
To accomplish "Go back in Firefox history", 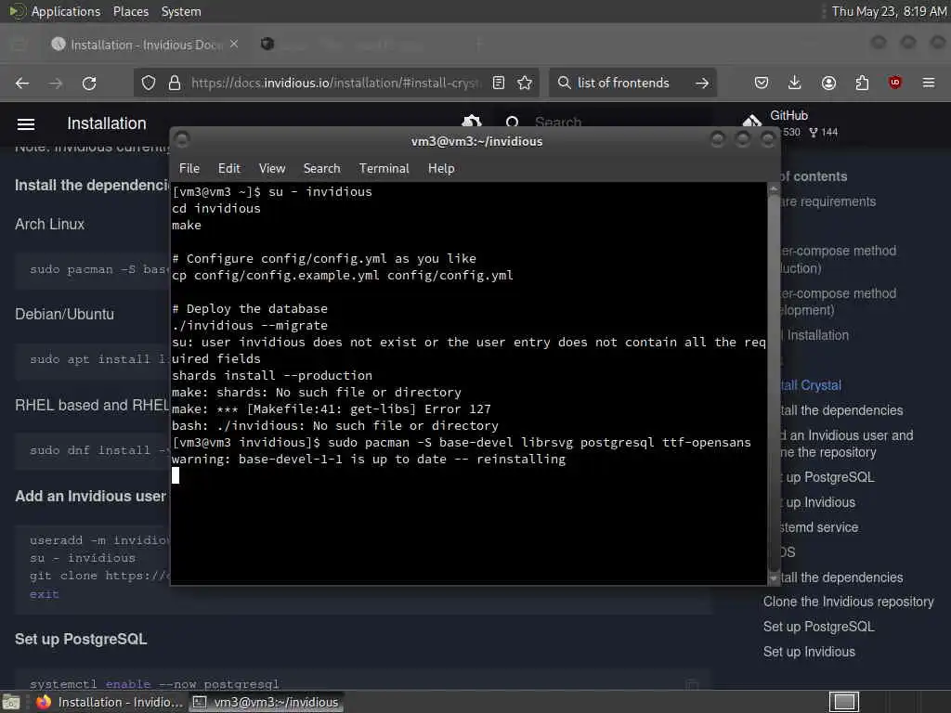I will [x=22, y=83].
